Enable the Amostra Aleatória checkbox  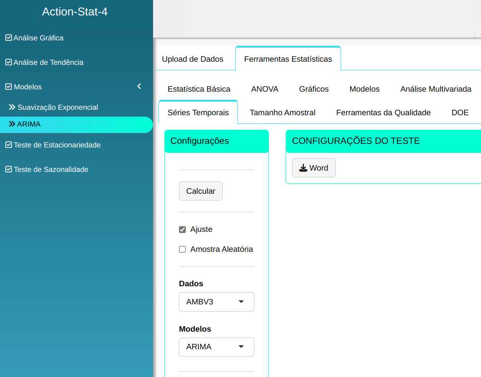[x=183, y=250]
